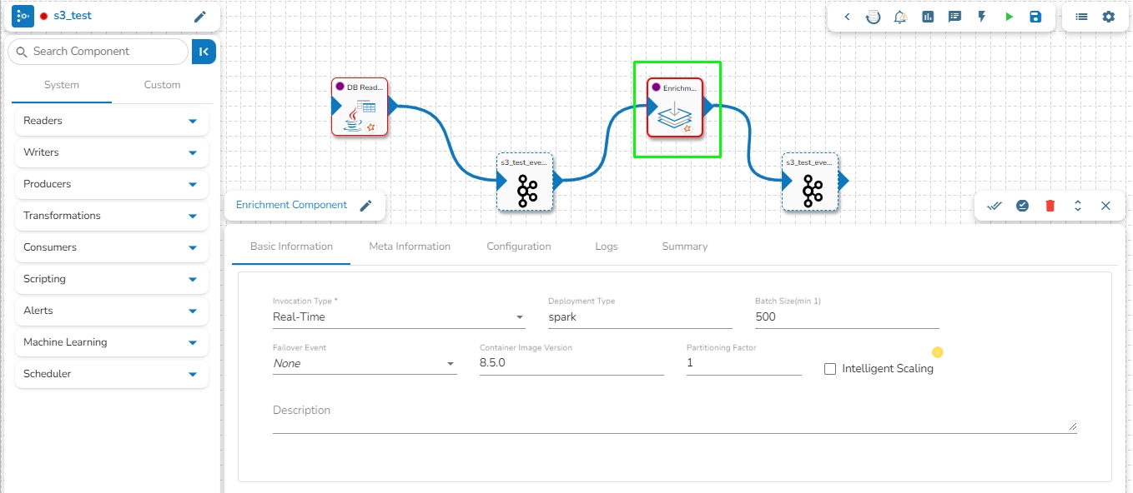Image resolution: width=1133 pixels, height=493 pixels.
Task: Click the pipeline logo icon beside s3_test
Action: (x=23, y=16)
